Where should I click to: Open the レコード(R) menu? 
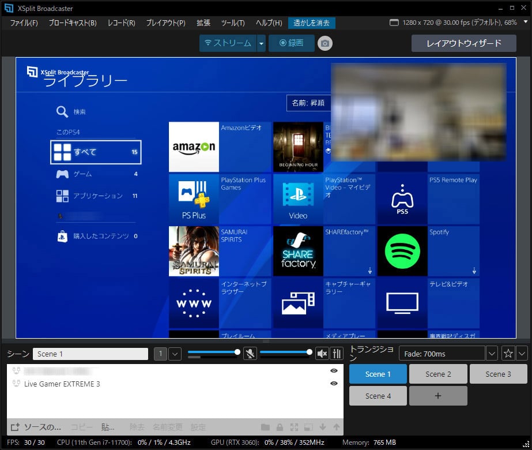[x=122, y=22]
